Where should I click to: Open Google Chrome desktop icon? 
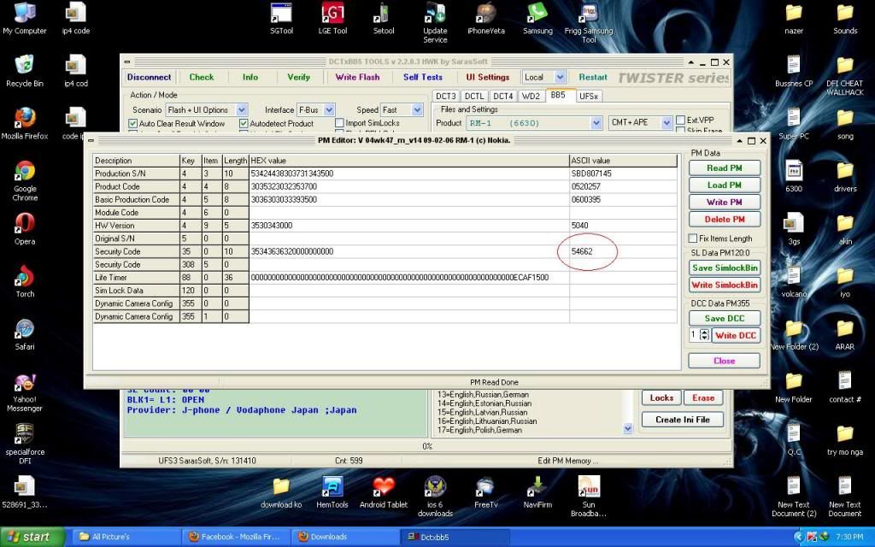25,174
